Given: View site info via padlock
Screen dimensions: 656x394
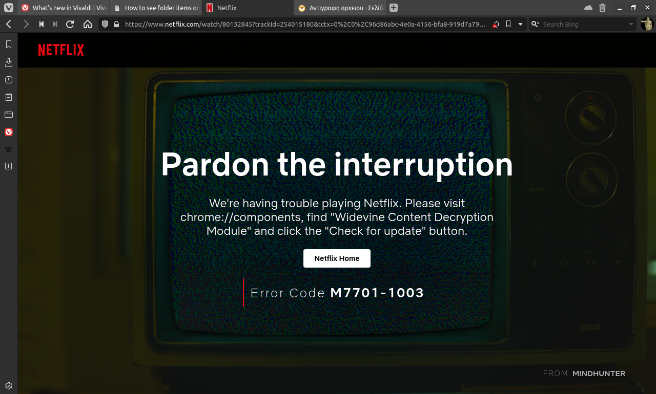Looking at the screenshot, I should pos(116,24).
